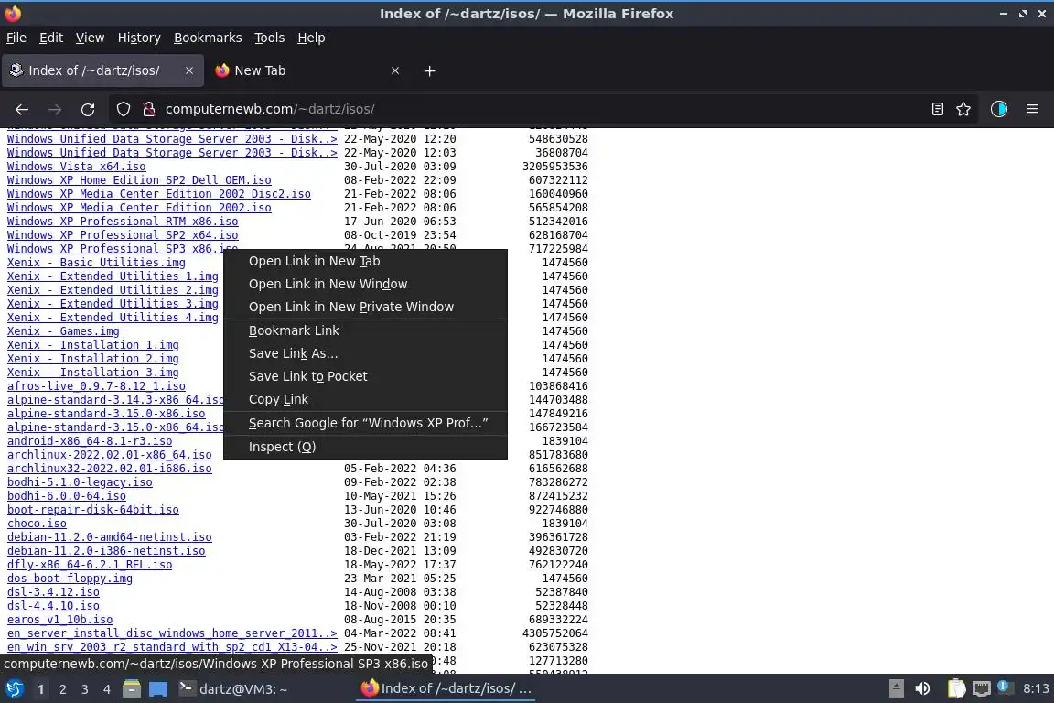Open the File menu
Image resolution: width=1054 pixels, height=703 pixels.
tap(16, 38)
